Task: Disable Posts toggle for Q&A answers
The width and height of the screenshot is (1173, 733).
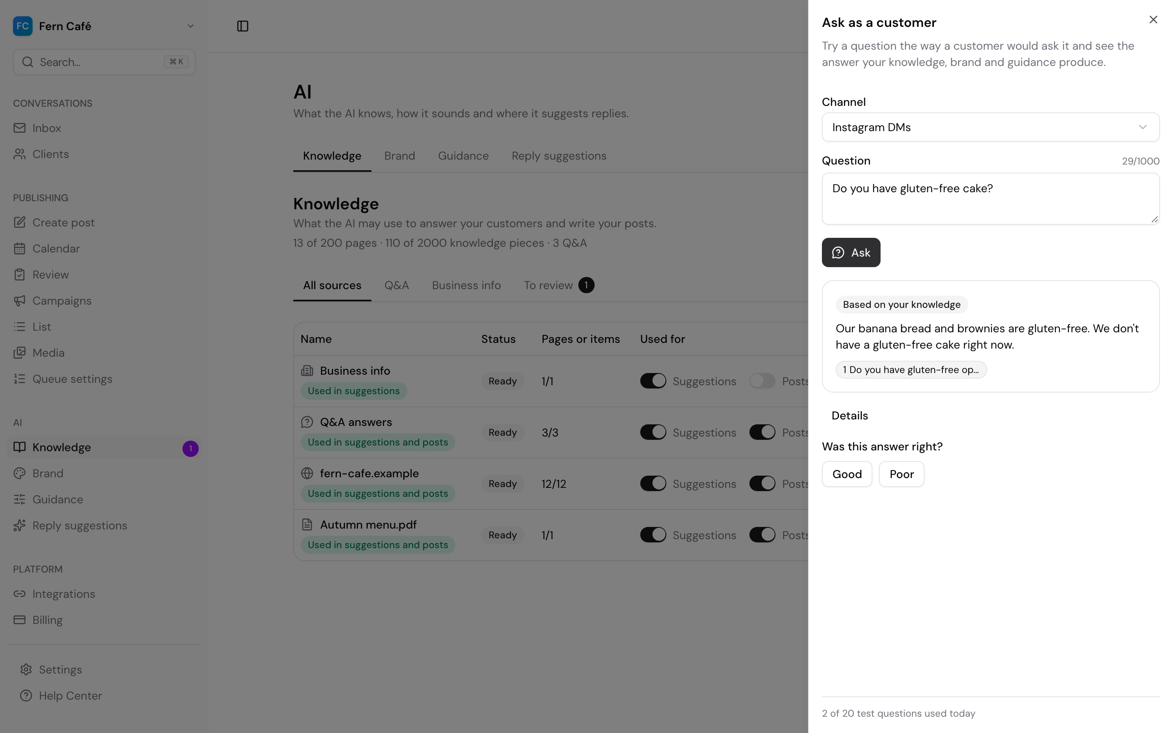Action: 762,432
